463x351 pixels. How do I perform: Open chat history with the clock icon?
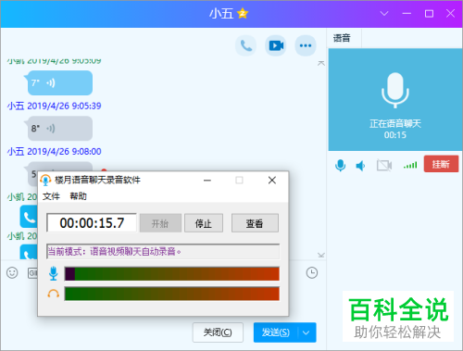312,273
